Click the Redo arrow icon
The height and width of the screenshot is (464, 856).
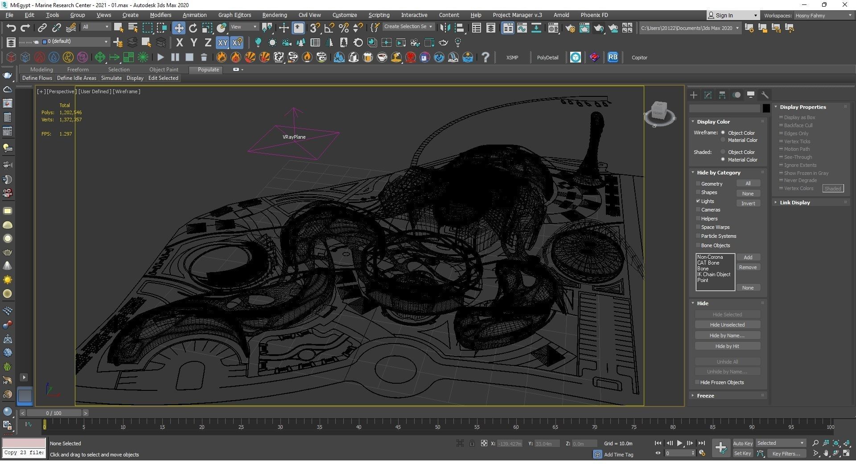click(x=25, y=28)
